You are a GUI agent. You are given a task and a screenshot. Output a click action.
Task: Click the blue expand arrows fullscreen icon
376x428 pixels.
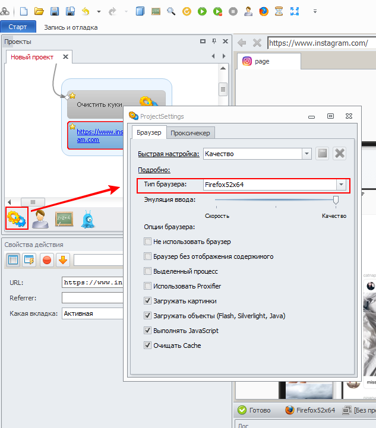pos(295,11)
